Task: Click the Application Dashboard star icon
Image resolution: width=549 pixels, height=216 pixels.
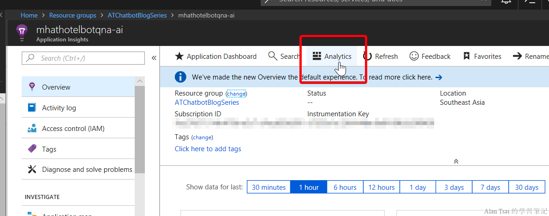Action: click(179, 56)
